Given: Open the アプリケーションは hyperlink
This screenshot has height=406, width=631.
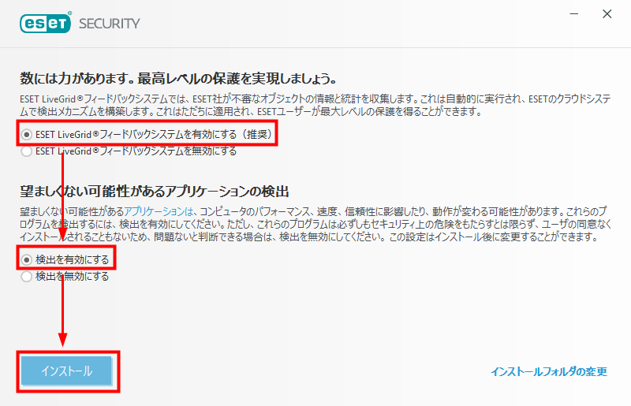Looking at the screenshot, I should [x=159, y=211].
